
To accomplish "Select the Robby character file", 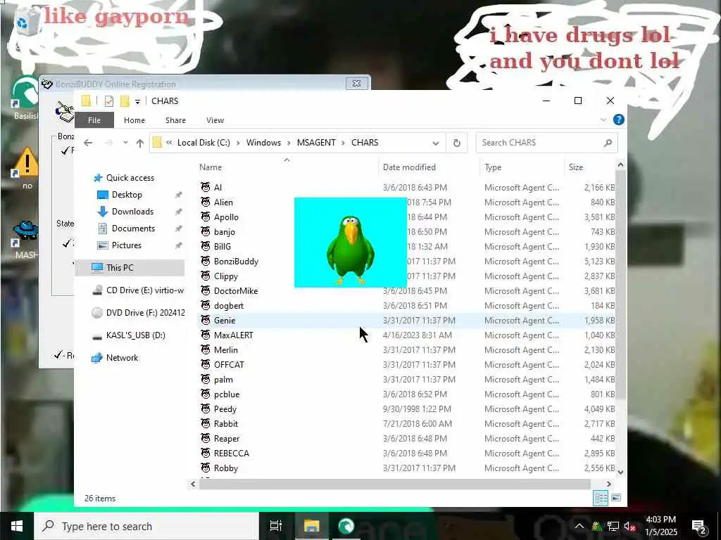I will click(x=220, y=468).
